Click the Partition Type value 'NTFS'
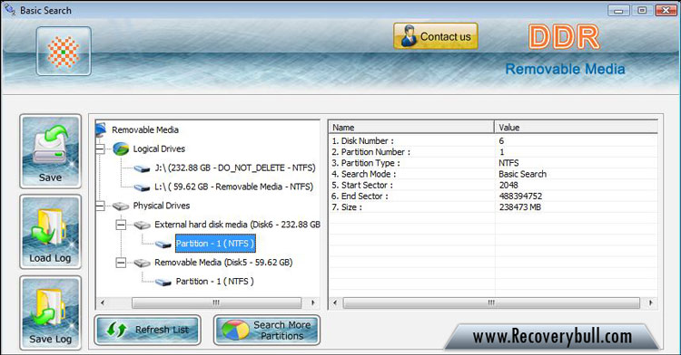Screen dimensions: 681x355 (508, 163)
